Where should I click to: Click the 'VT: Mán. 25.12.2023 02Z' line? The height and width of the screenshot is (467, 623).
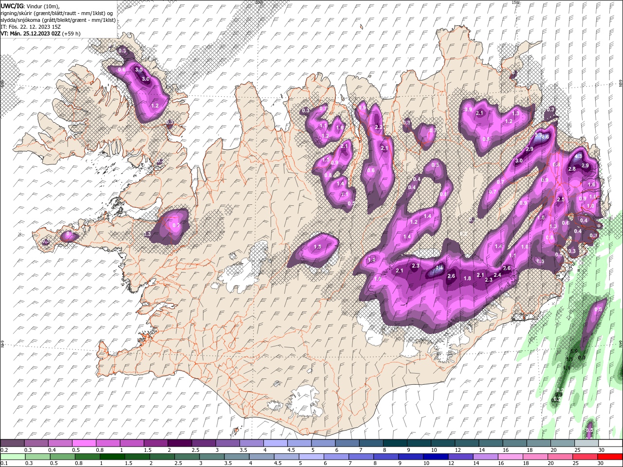tap(30, 34)
